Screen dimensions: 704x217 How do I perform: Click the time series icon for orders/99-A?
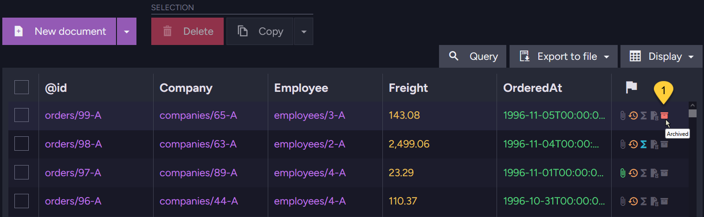pos(654,115)
